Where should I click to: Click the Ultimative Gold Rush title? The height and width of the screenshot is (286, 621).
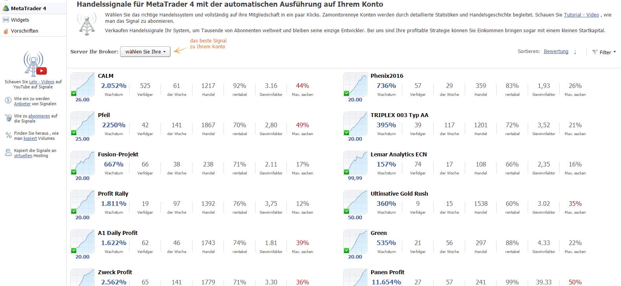[399, 194]
